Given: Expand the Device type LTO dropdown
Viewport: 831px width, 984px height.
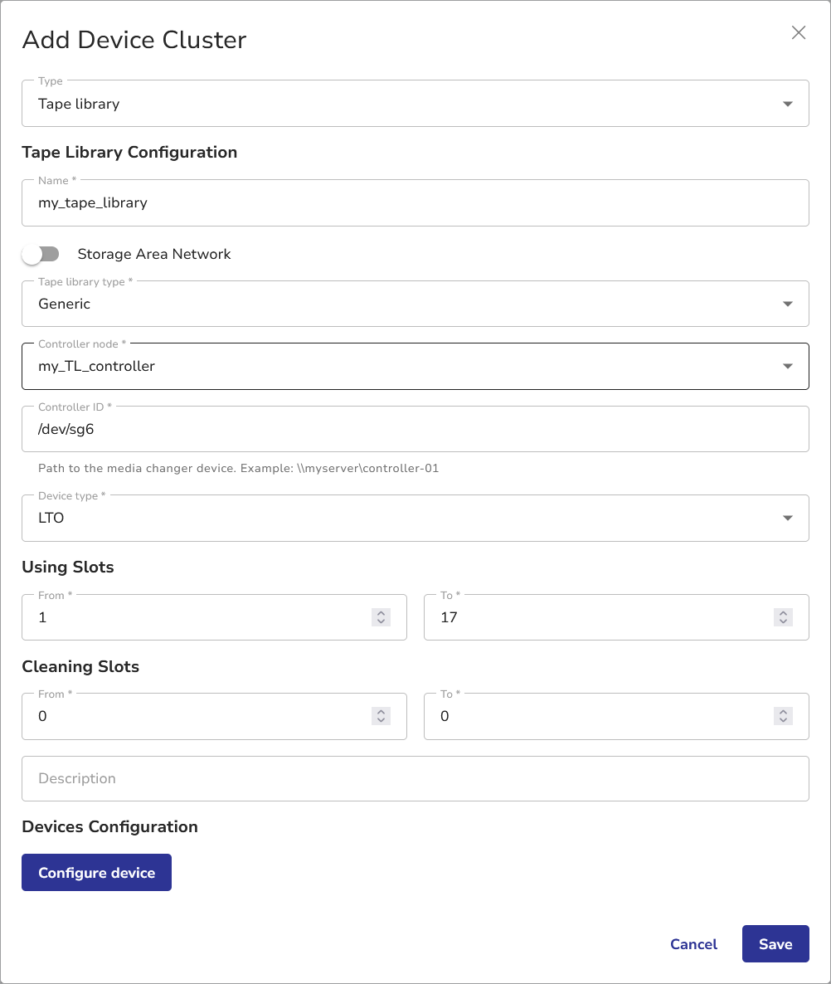Looking at the screenshot, I should pos(415,518).
